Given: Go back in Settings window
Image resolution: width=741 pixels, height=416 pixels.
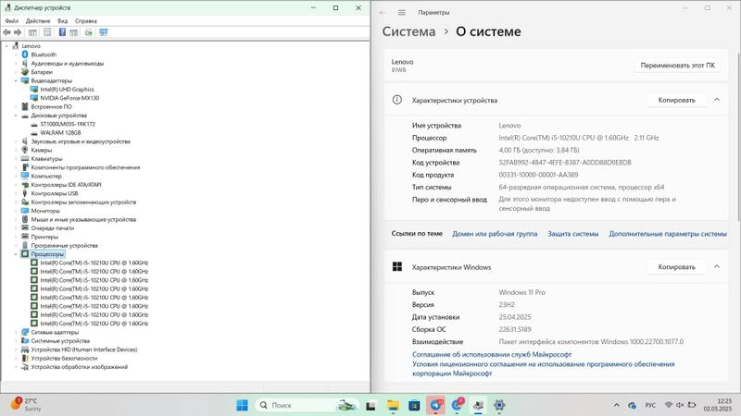Looking at the screenshot, I should pos(383,13).
